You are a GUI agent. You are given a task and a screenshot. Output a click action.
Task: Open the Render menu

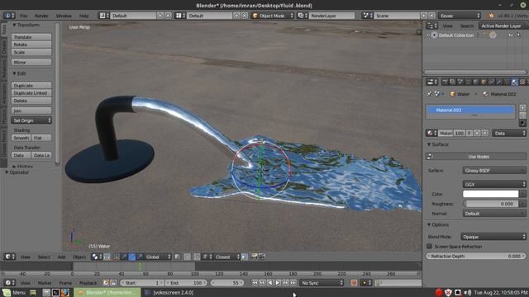coord(41,16)
